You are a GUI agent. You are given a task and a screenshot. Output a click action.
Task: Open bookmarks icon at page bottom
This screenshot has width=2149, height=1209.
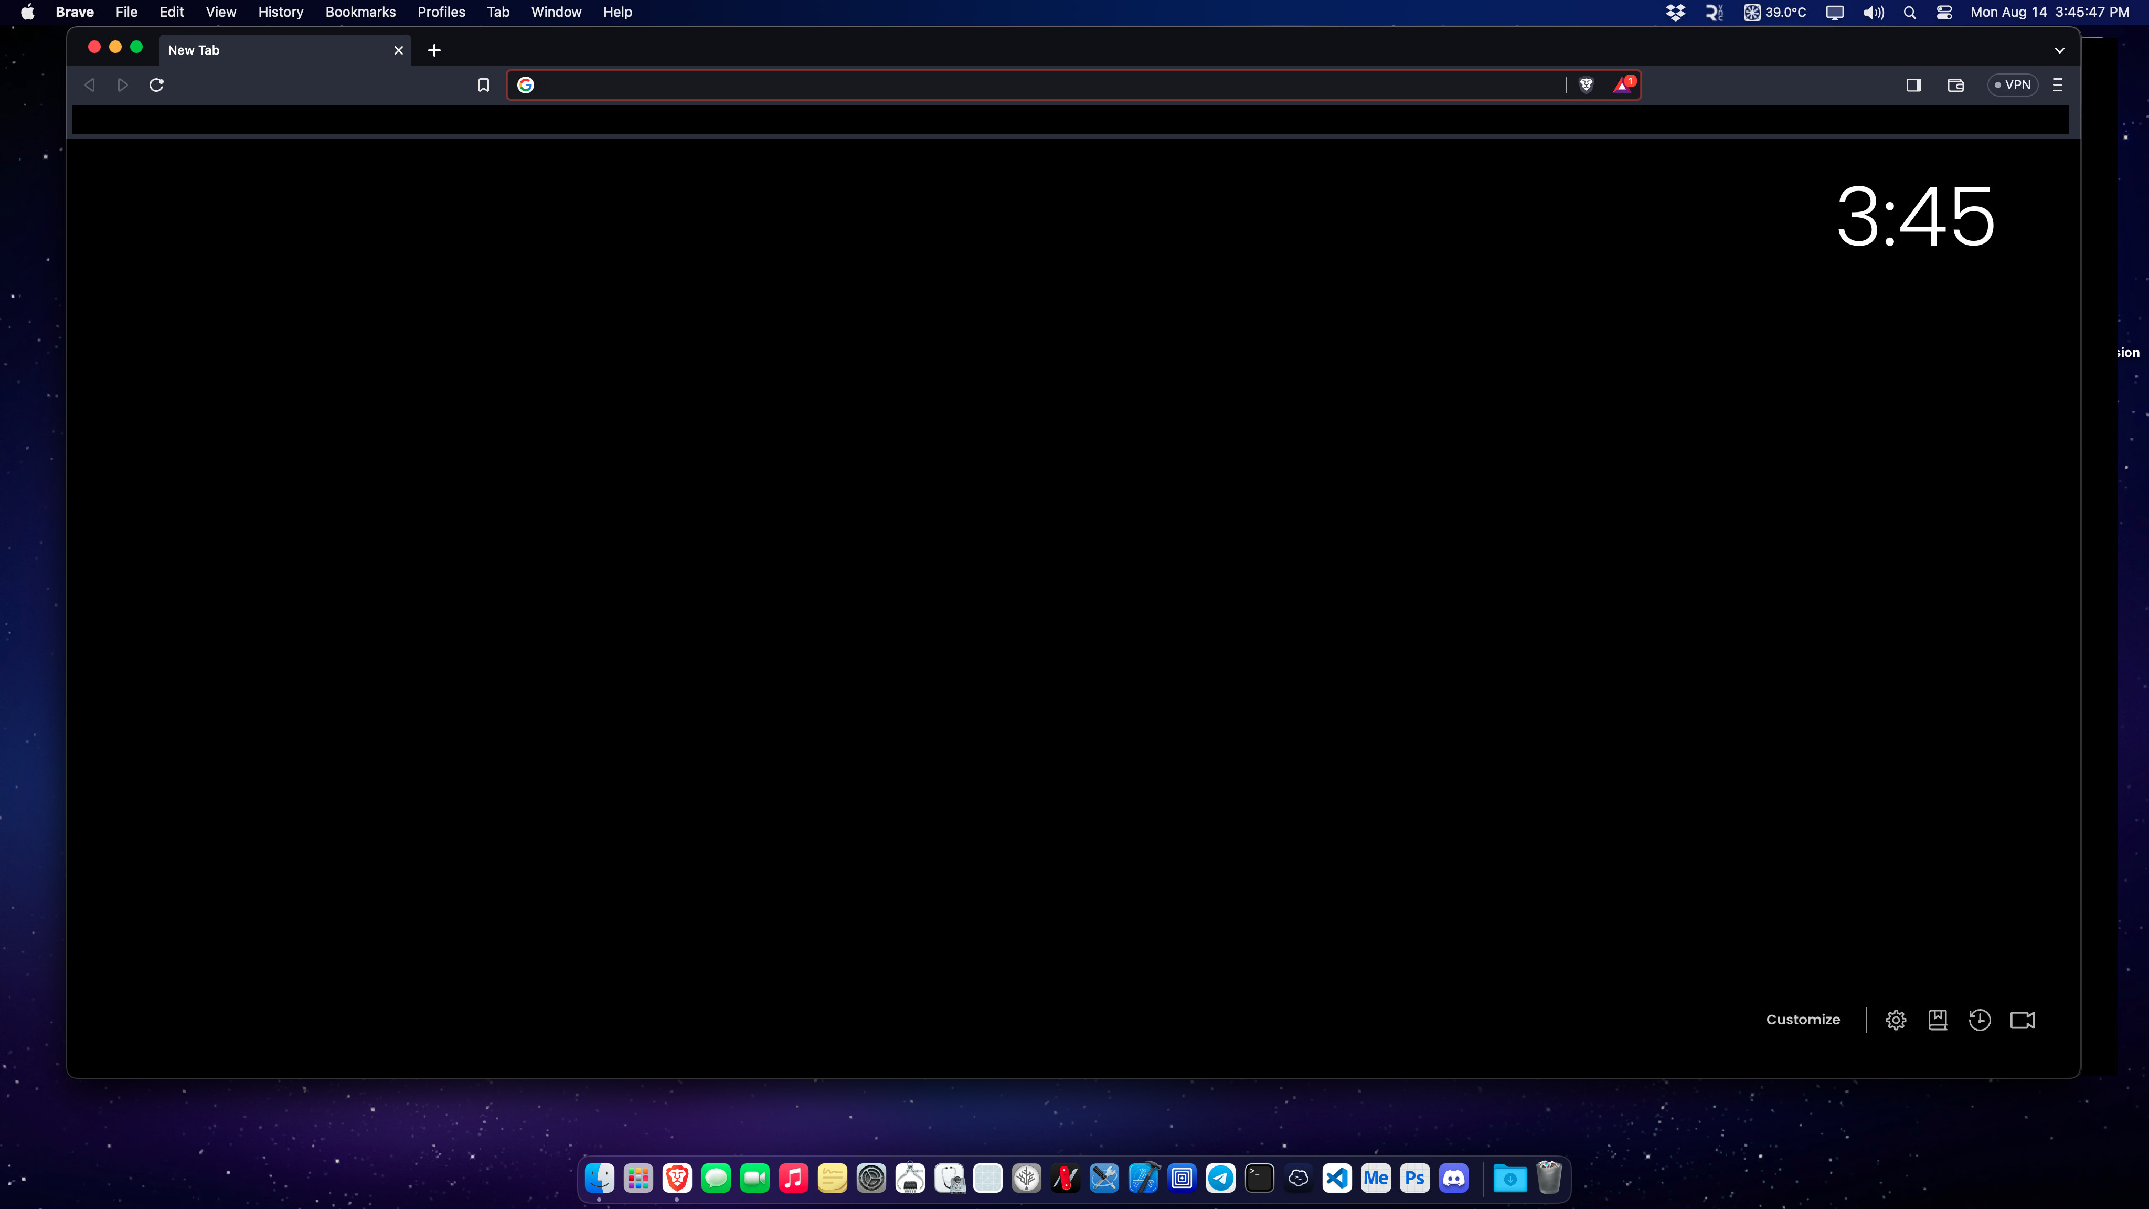point(1937,1020)
